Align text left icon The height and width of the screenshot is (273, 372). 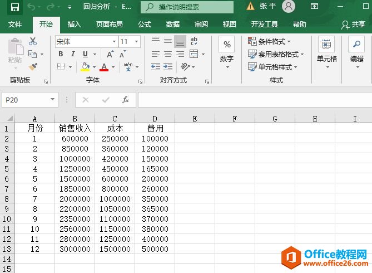point(156,54)
